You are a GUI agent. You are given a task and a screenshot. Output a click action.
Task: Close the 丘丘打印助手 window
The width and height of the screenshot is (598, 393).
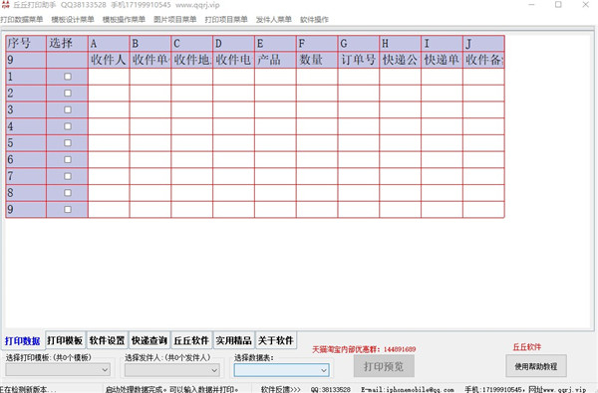point(585,5)
